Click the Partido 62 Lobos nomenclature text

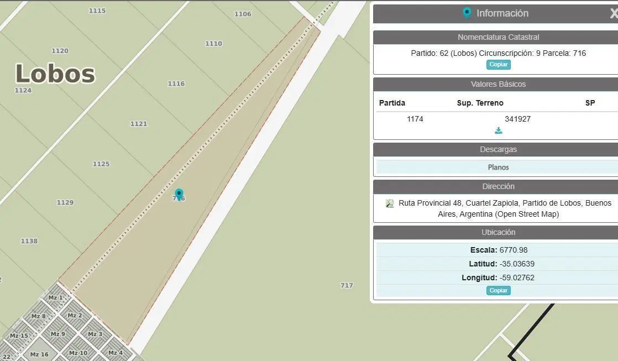[x=498, y=53]
